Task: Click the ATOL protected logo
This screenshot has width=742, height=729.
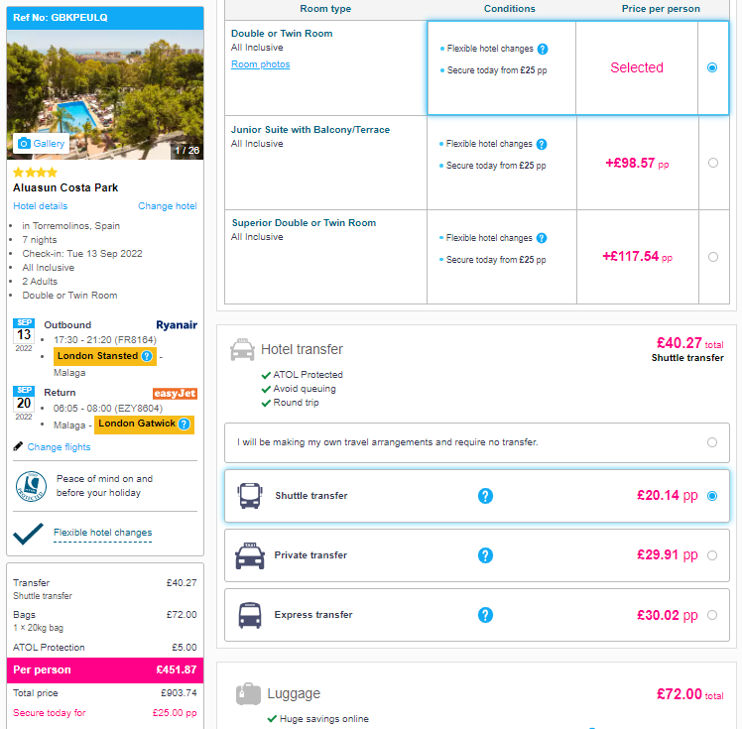Action: point(31,486)
